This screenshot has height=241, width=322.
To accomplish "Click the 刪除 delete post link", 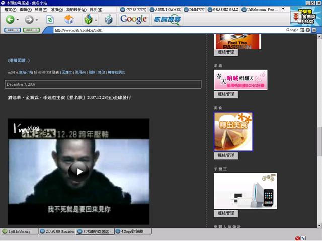I will [x=92, y=72].
